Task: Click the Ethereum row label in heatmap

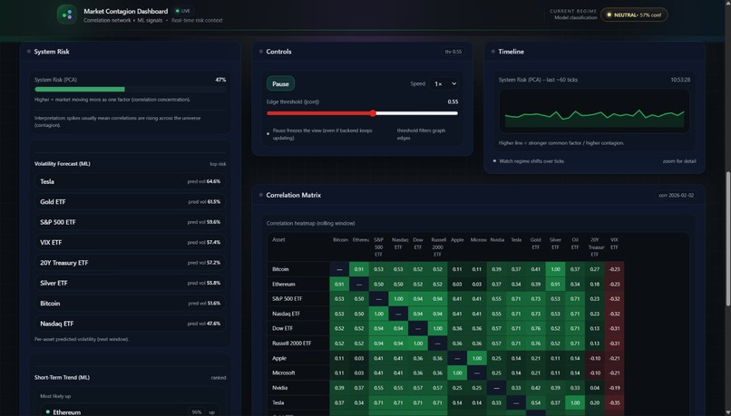Action: pos(284,285)
